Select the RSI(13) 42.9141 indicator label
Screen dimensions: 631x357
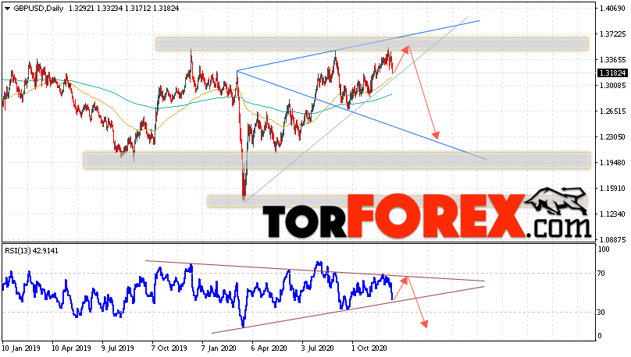pyautogui.click(x=31, y=251)
